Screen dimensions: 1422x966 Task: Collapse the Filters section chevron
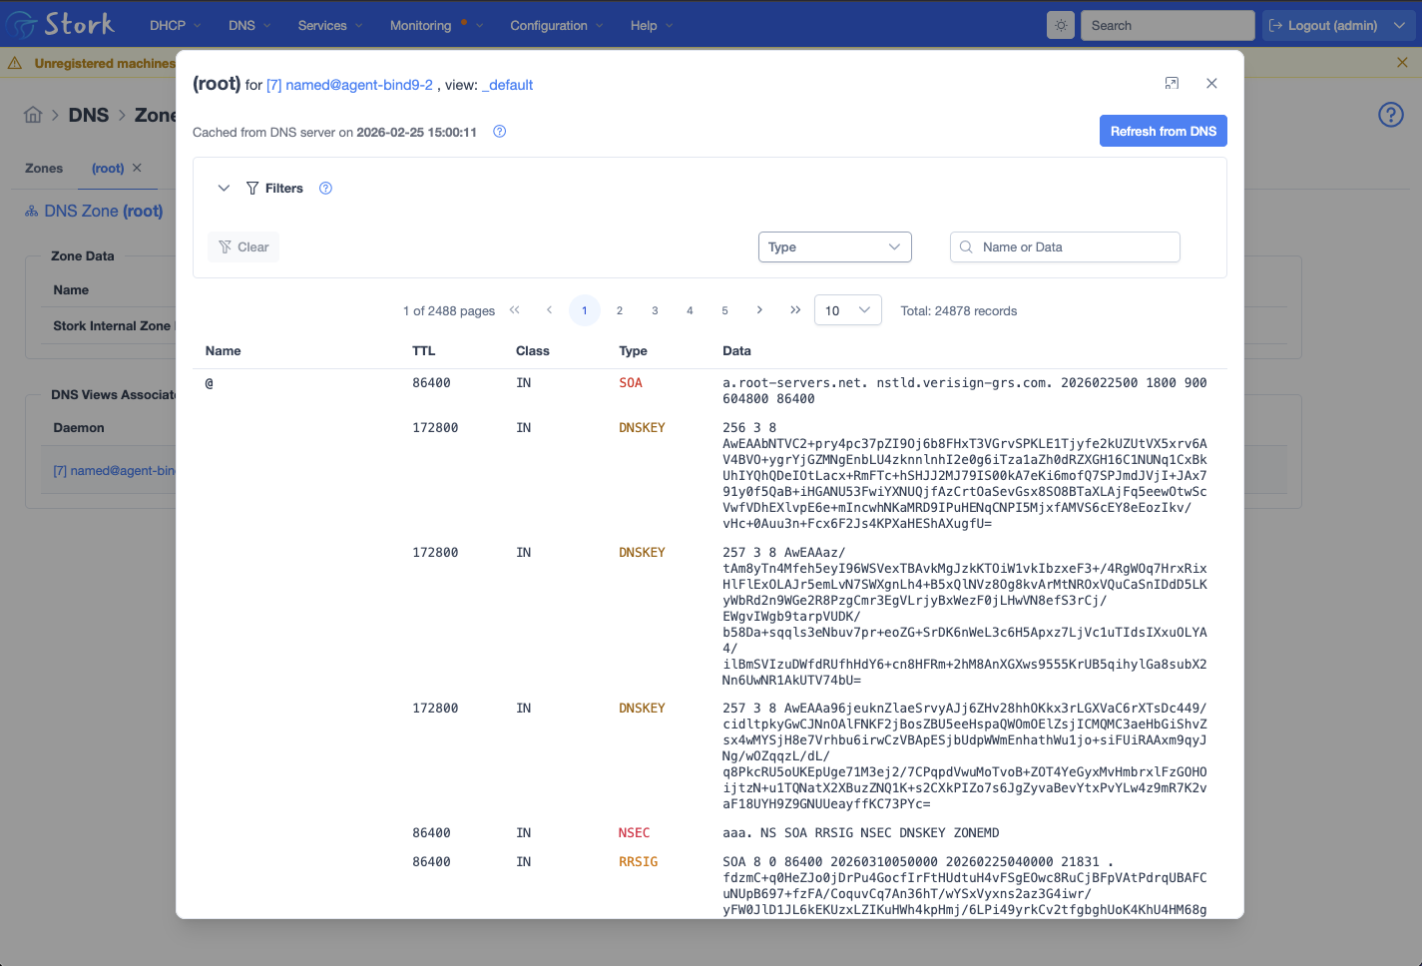(x=224, y=188)
